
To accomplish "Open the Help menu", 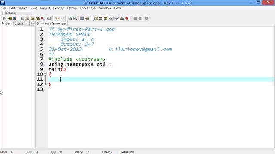I will (117, 8).
